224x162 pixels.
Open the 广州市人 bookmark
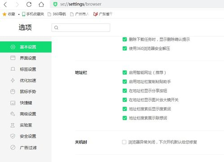pos(79,14)
